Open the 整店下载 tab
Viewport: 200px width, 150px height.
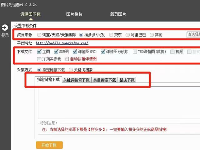point(127,80)
